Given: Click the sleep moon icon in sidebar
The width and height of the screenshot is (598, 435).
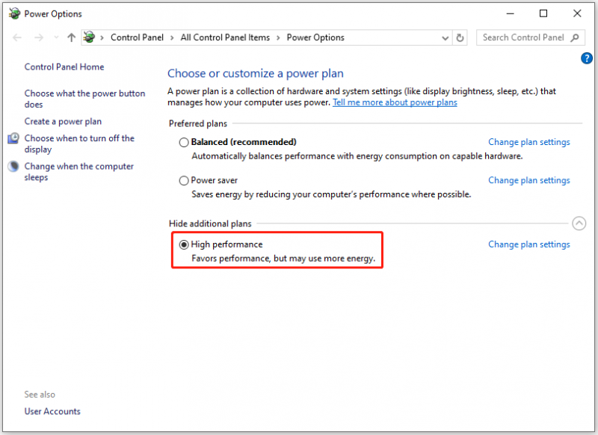Looking at the screenshot, I should click(x=13, y=166).
